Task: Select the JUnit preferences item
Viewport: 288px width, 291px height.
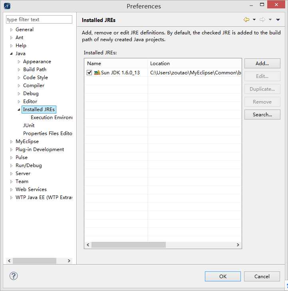Action: [29, 126]
